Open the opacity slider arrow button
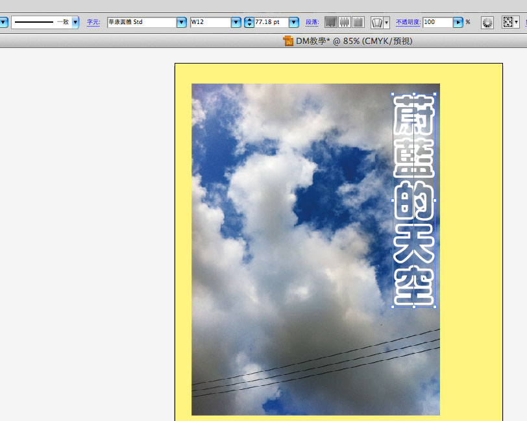 click(458, 22)
